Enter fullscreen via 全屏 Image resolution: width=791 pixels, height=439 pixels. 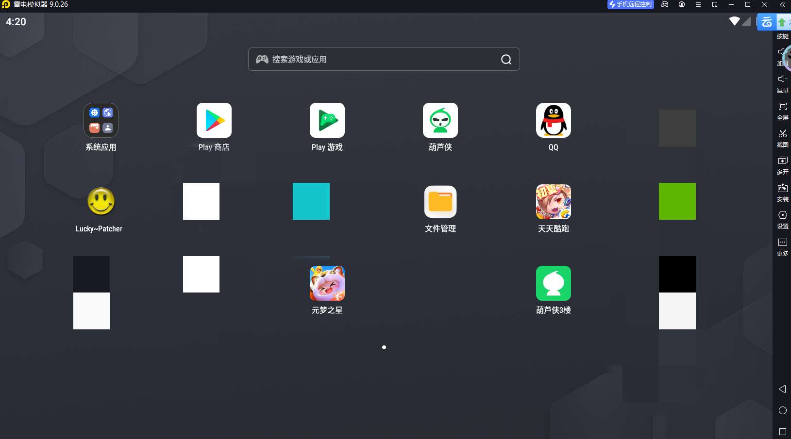(x=783, y=111)
